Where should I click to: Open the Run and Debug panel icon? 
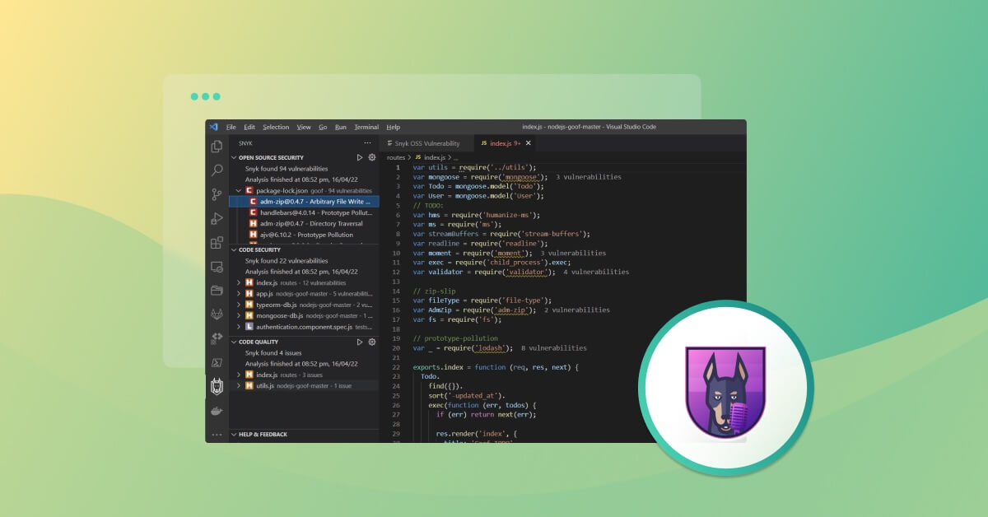(217, 218)
